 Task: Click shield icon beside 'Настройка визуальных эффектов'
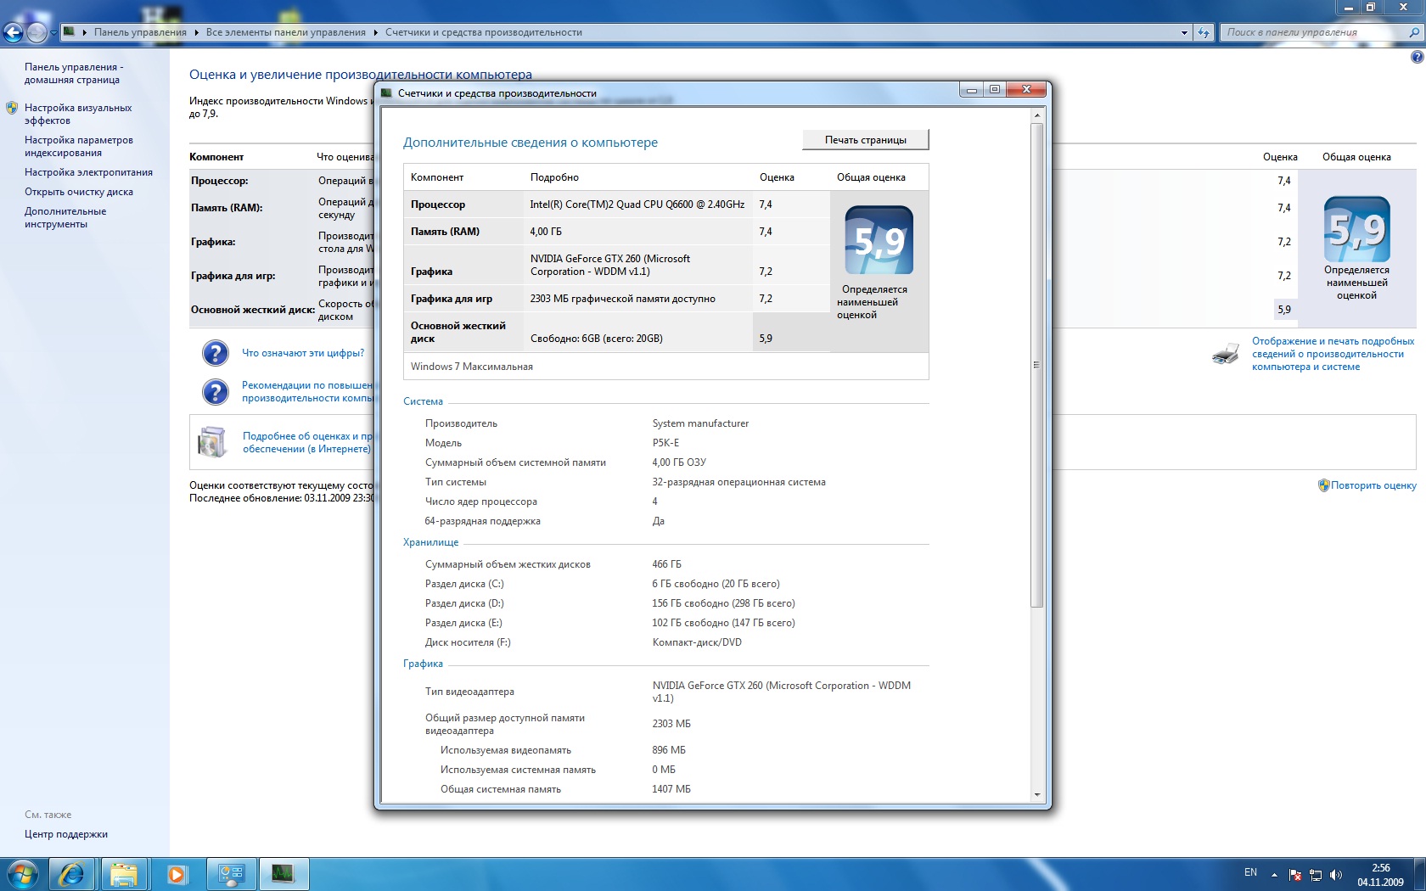12,108
